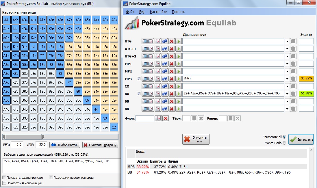Click the range text box under the matrix
This screenshot has width=317, height=188.
62,165
